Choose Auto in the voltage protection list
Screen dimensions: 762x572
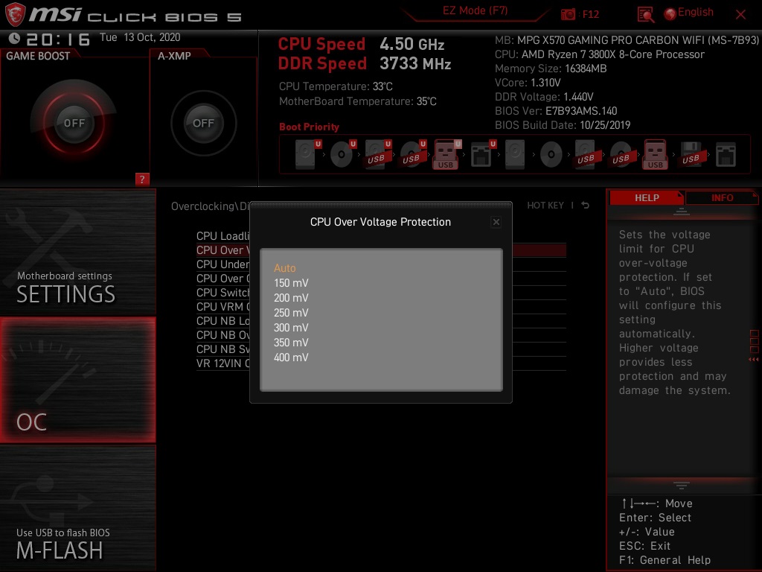click(x=285, y=268)
